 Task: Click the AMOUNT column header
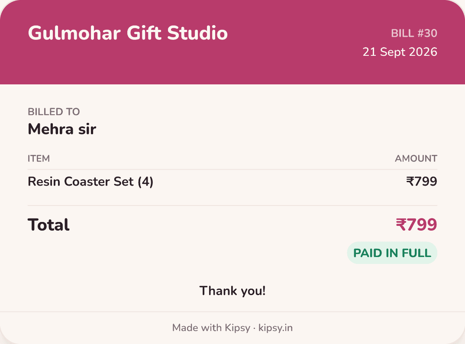pos(416,158)
